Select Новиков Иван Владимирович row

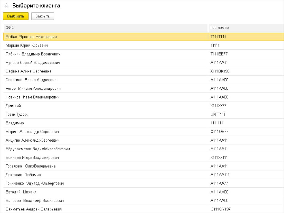(x=32, y=97)
